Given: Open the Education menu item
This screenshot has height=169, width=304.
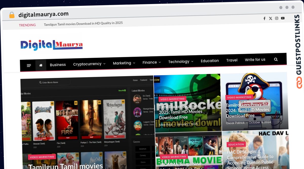Looking at the screenshot, I should tap(210, 61).
